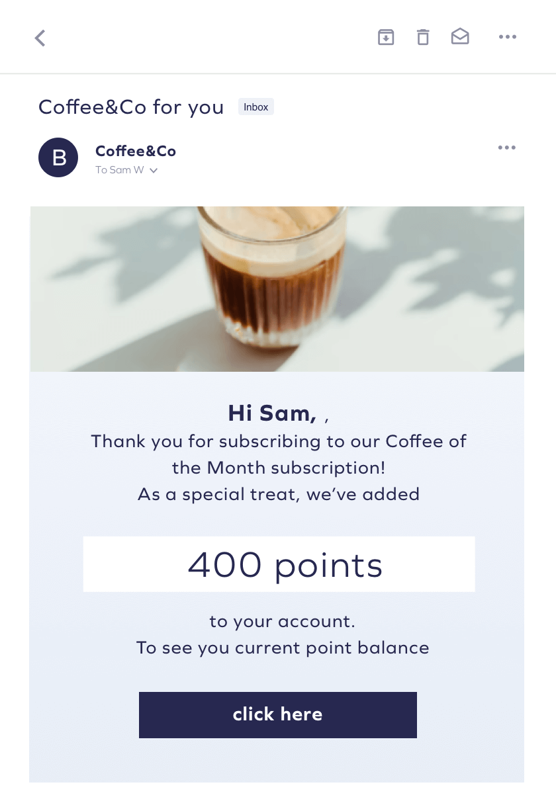Open message options next to sender Coffee&Co
The width and height of the screenshot is (556, 811).
pyautogui.click(x=507, y=148)
